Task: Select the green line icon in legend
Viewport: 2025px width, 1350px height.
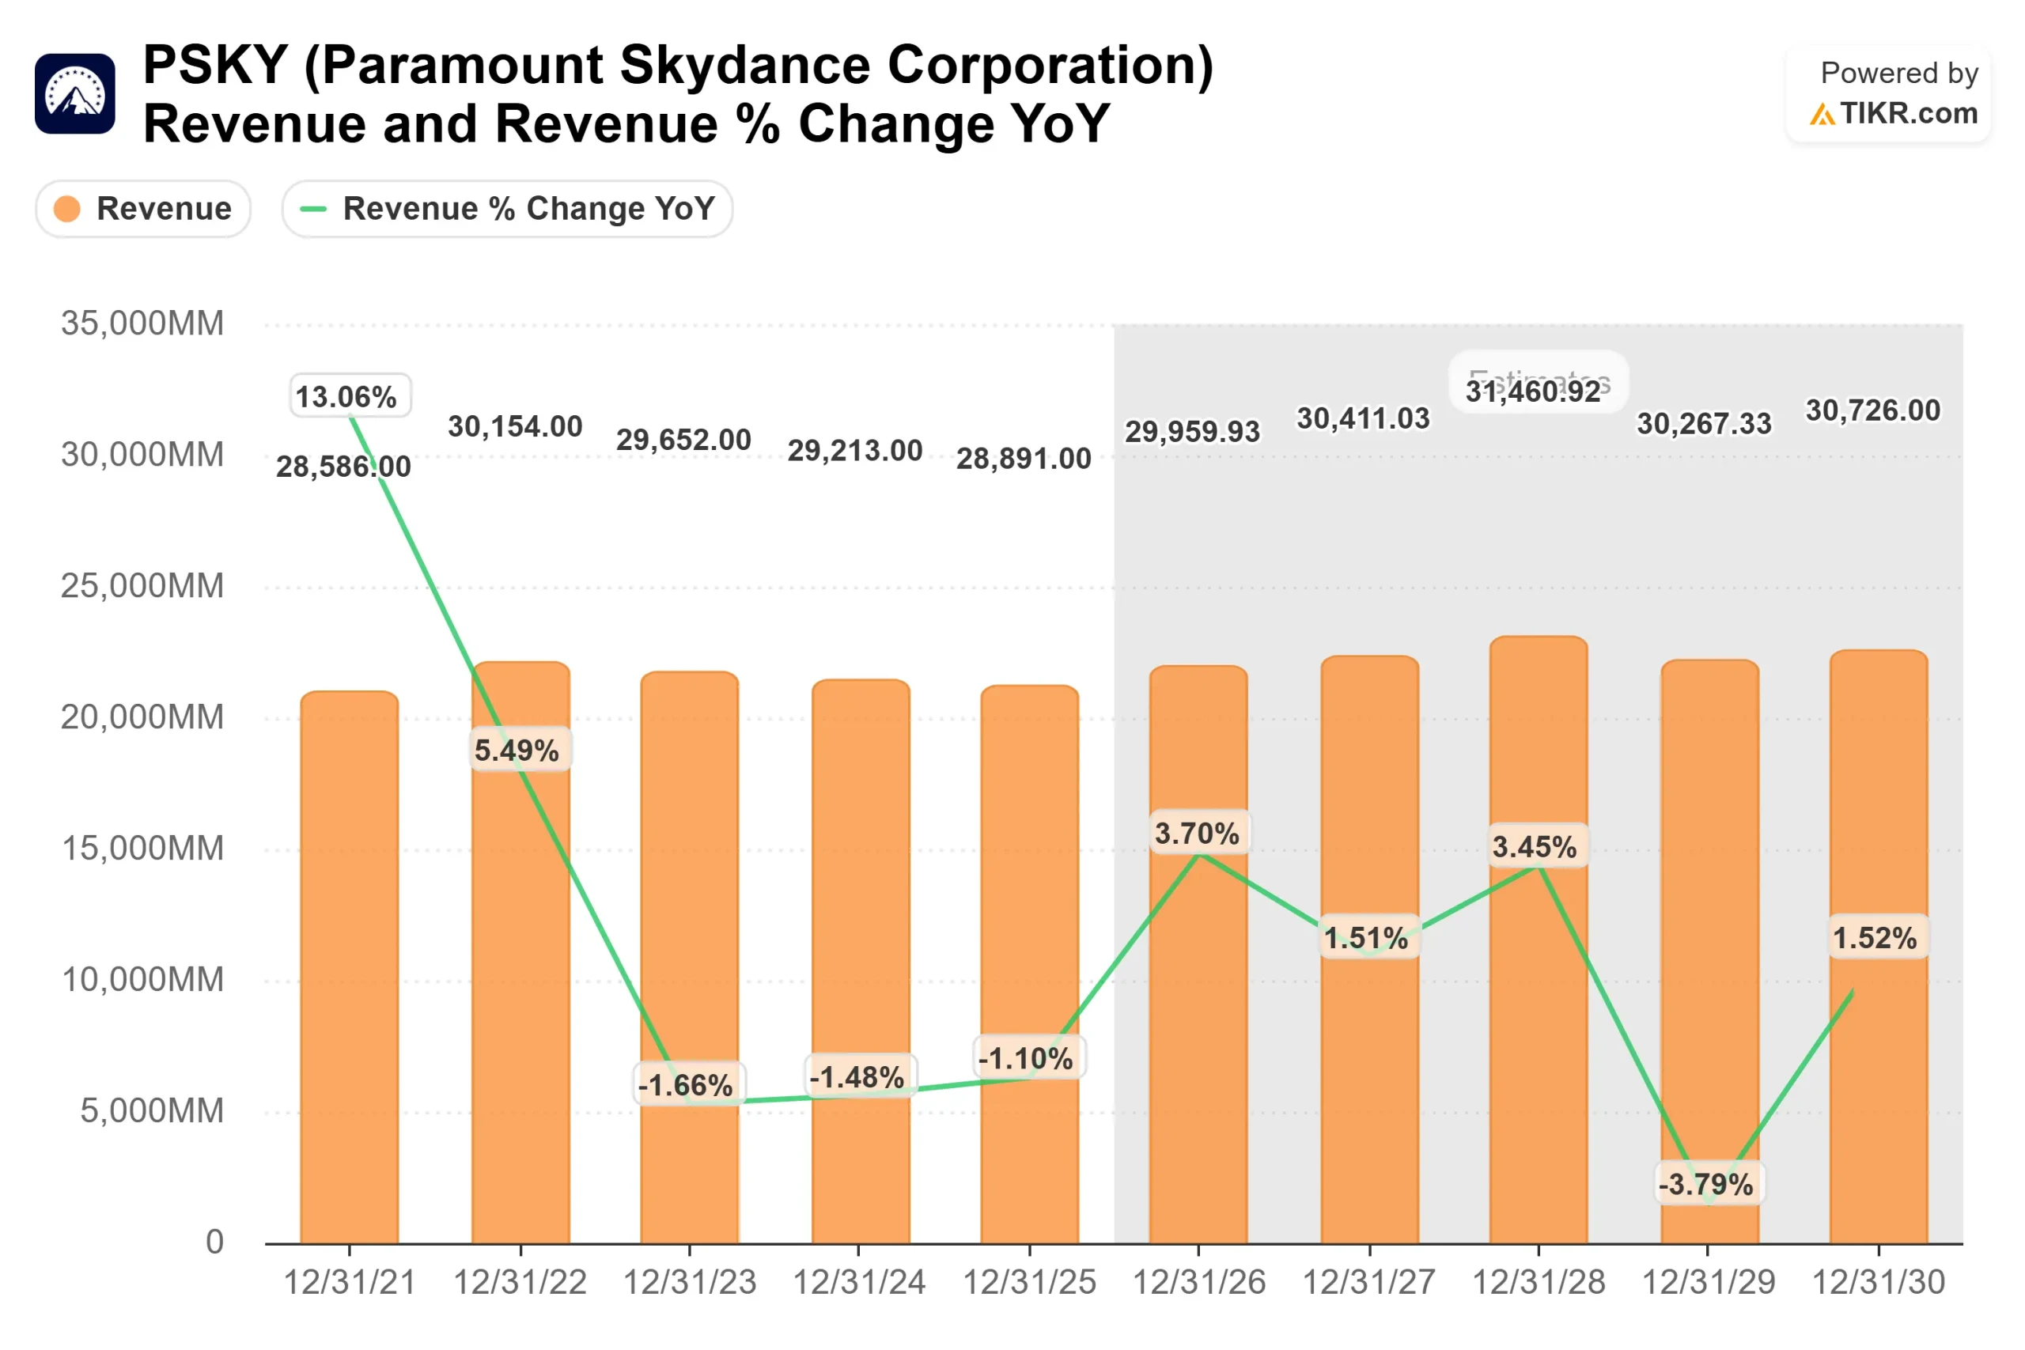Action: (313, 208)
